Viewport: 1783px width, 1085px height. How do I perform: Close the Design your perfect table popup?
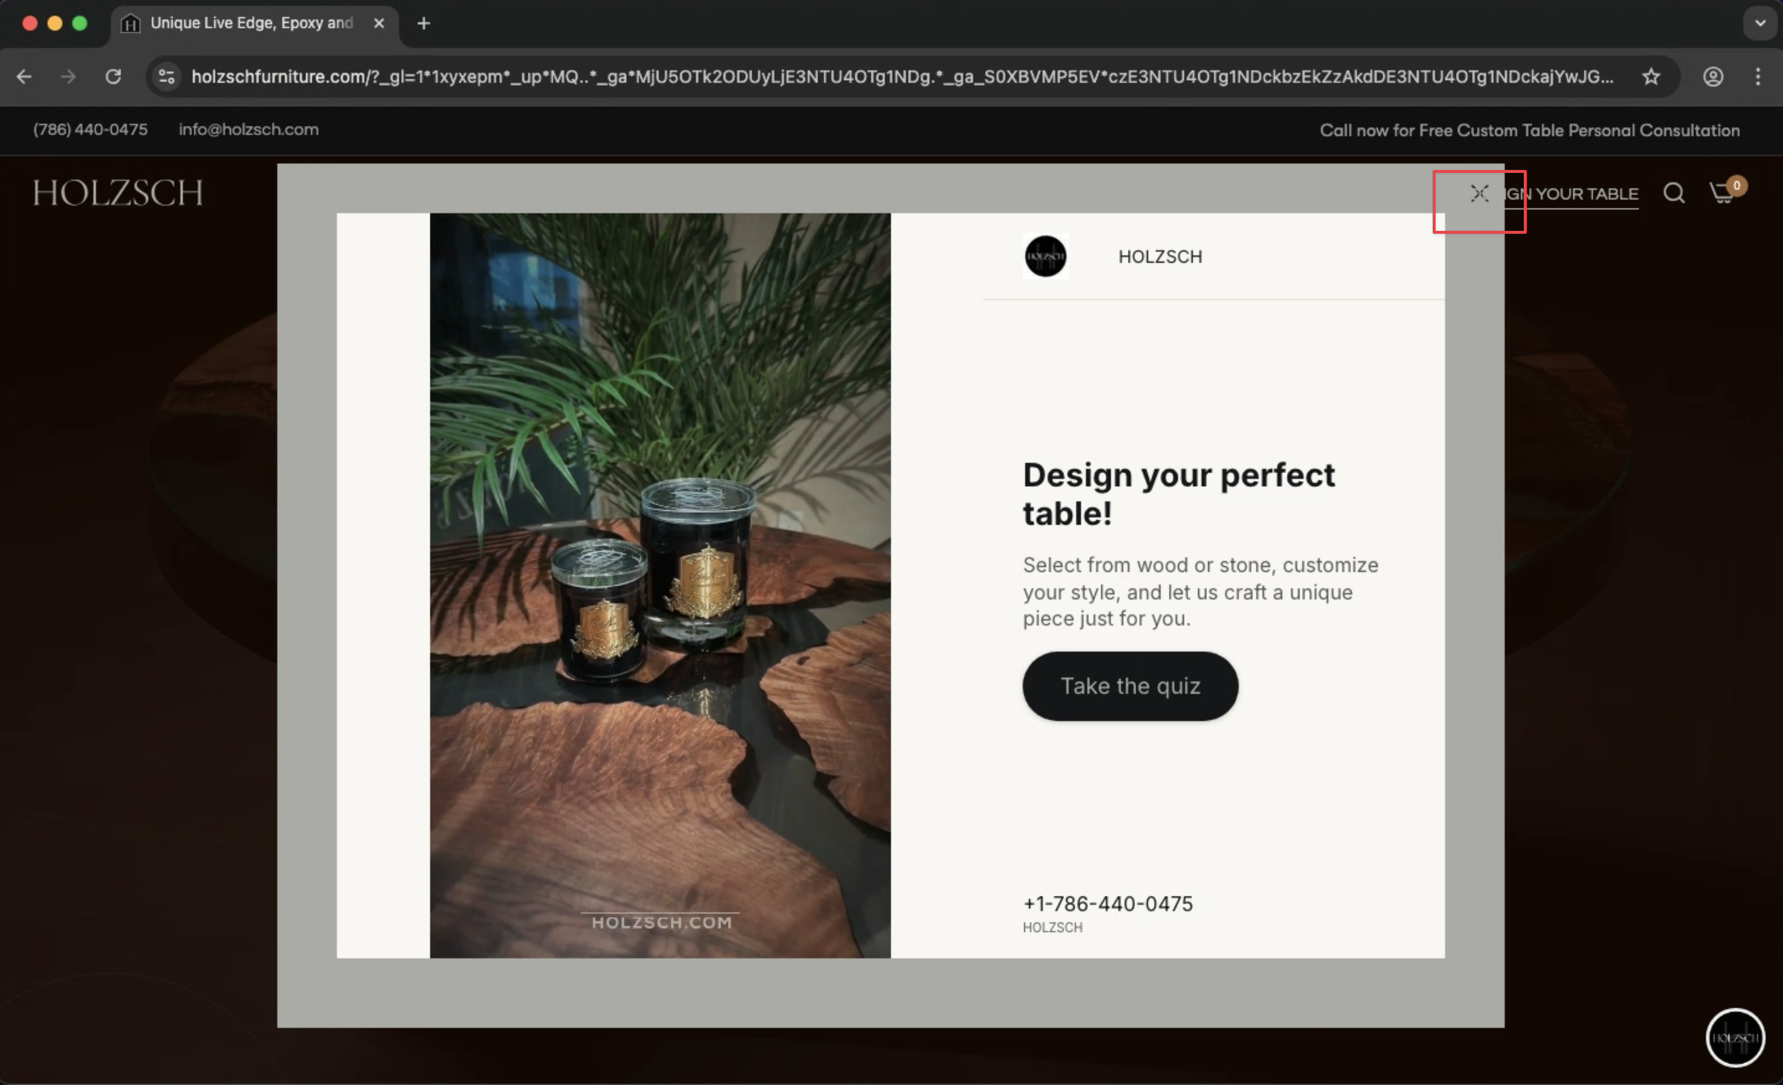click(1479, 193)
